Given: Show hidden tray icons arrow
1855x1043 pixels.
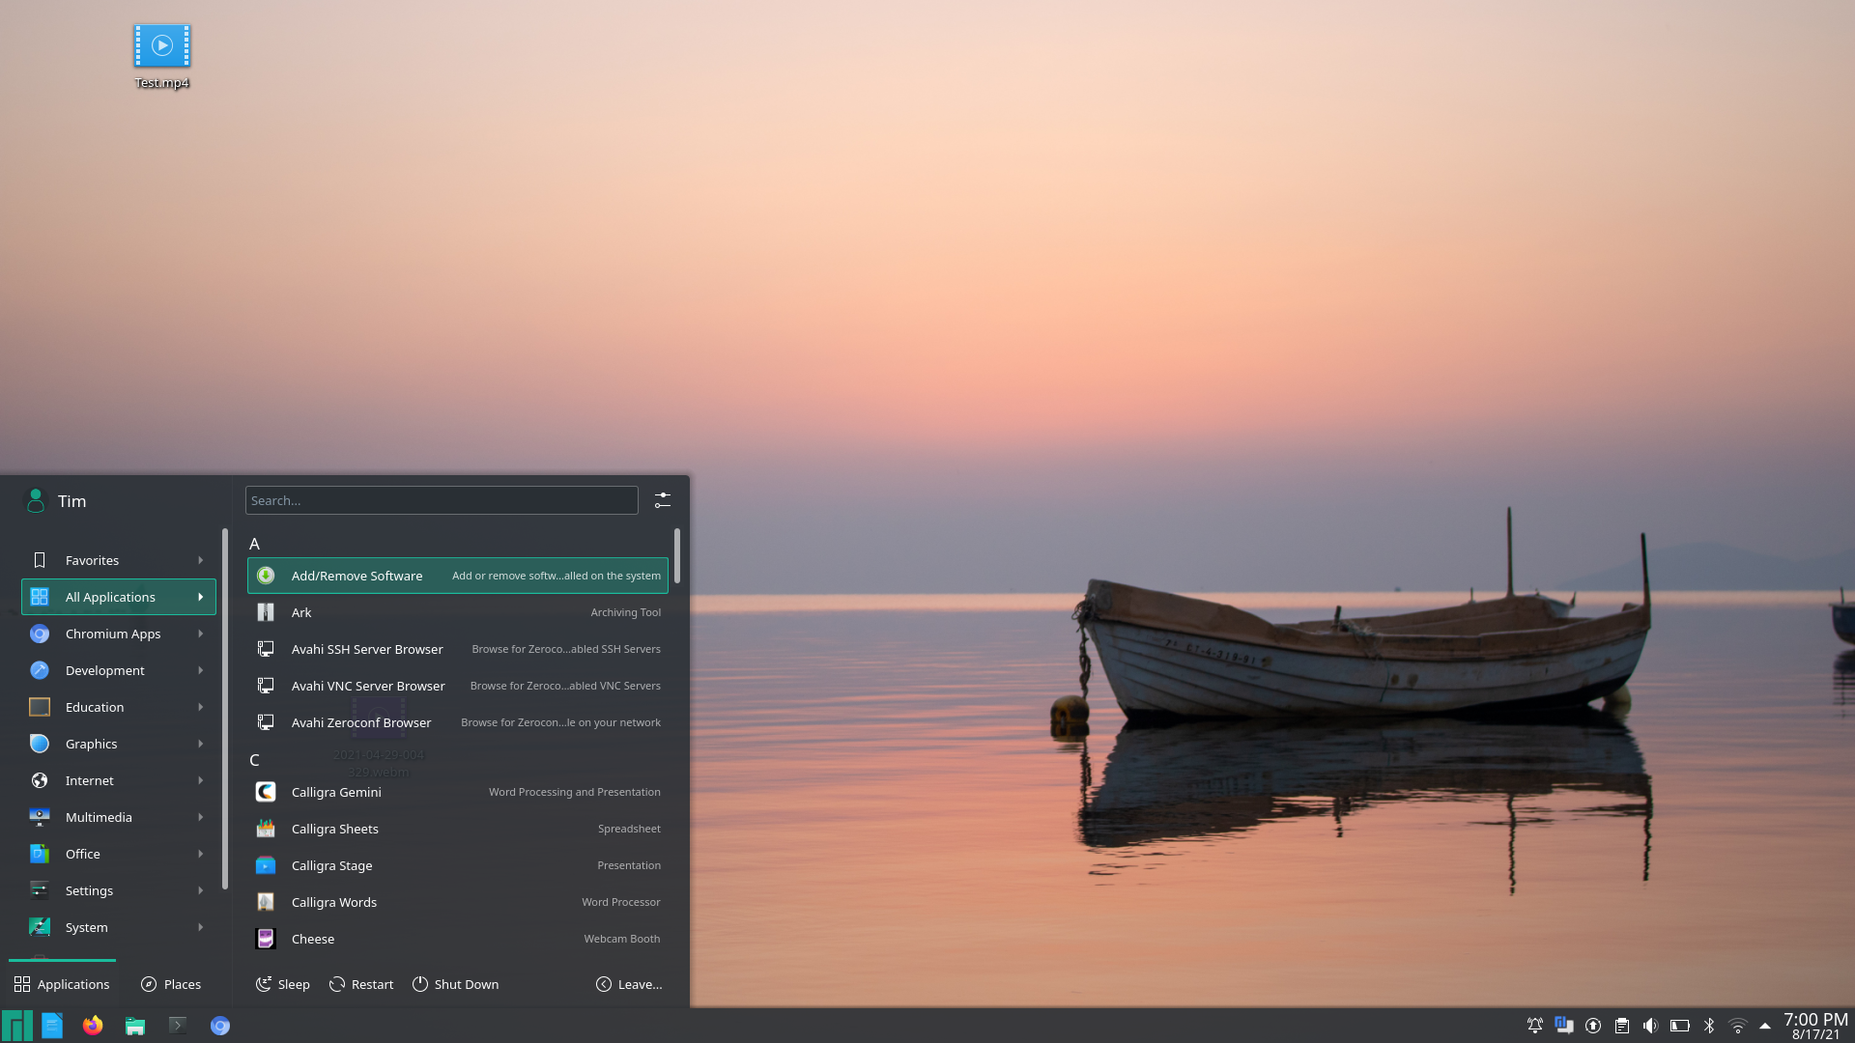Looking at the screenshot, I should tap(1765, 1026).
